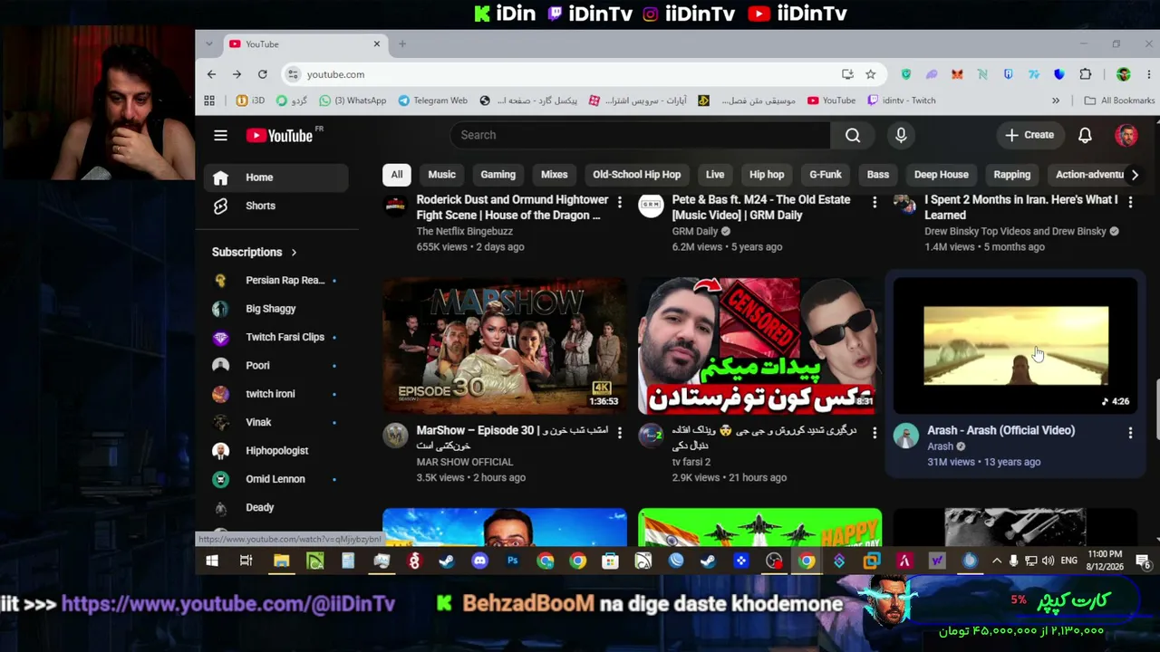This screenshot has height=652, width=1160.
Task: Open the Chrome apps grid icon
Action: [x=209, y=101]
